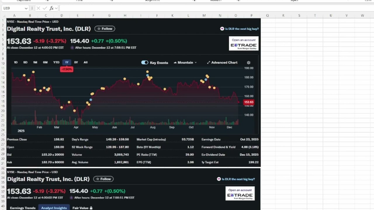Click the moon icon beside lower After hours text

[x=71, y=198]
